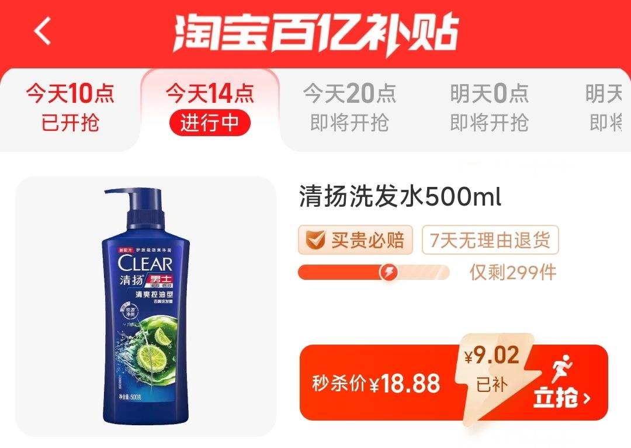Tap the 买贵必赔 guarantee tag

tap(355, 240)
